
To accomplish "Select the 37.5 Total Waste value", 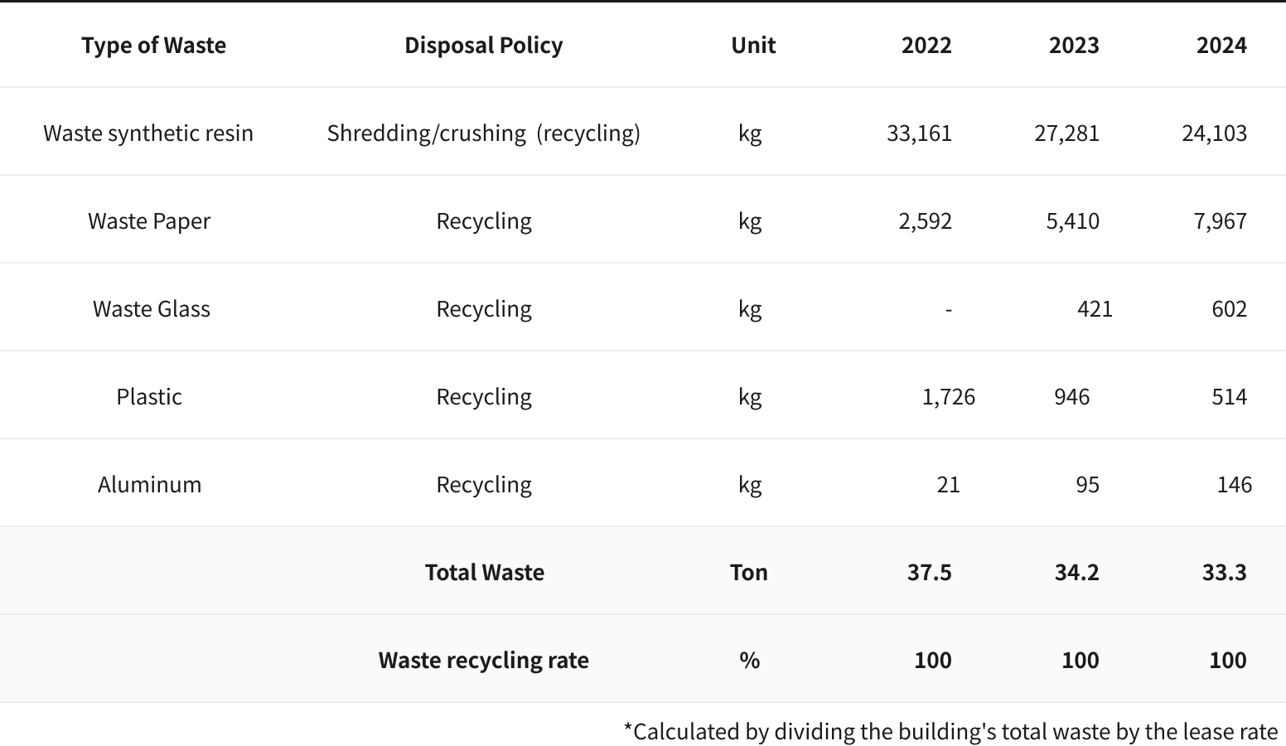I will pyautogui.click(x=929, y=572).
